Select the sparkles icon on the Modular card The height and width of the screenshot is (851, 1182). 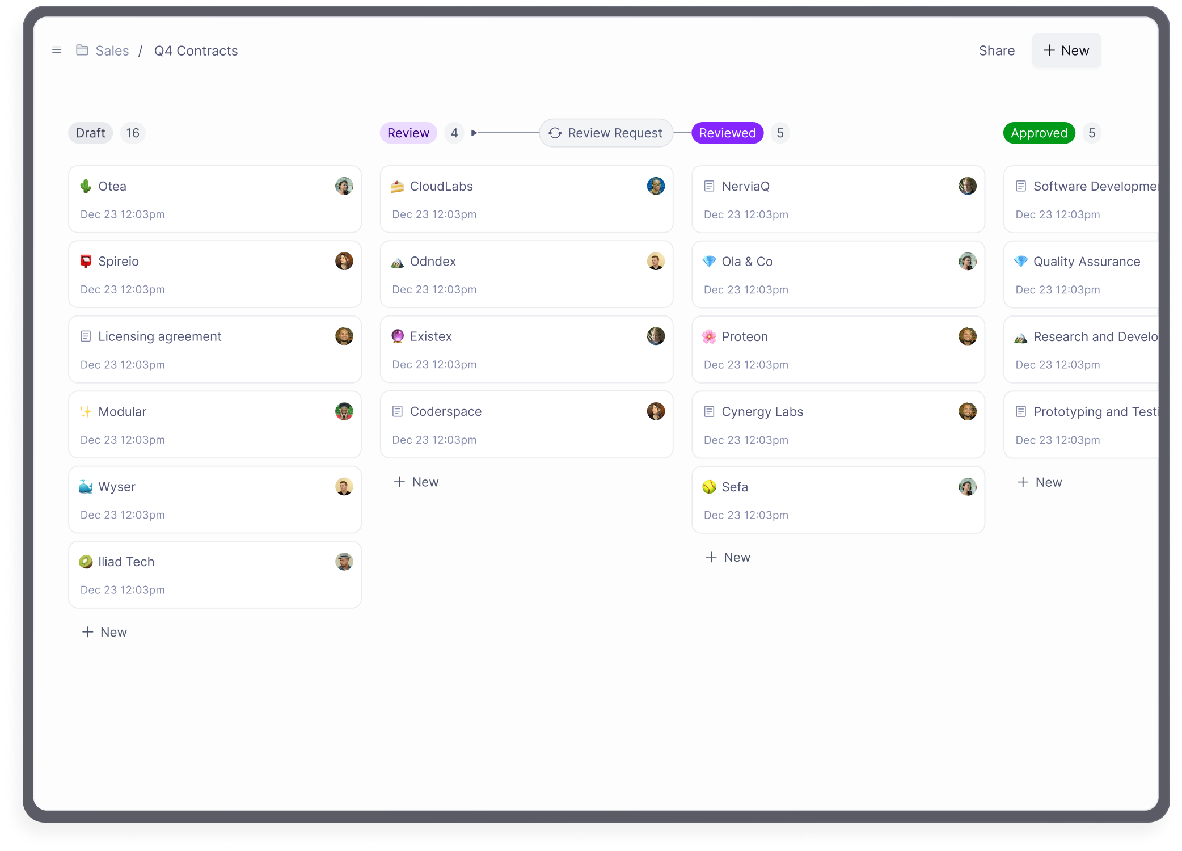tap(86, 411)
